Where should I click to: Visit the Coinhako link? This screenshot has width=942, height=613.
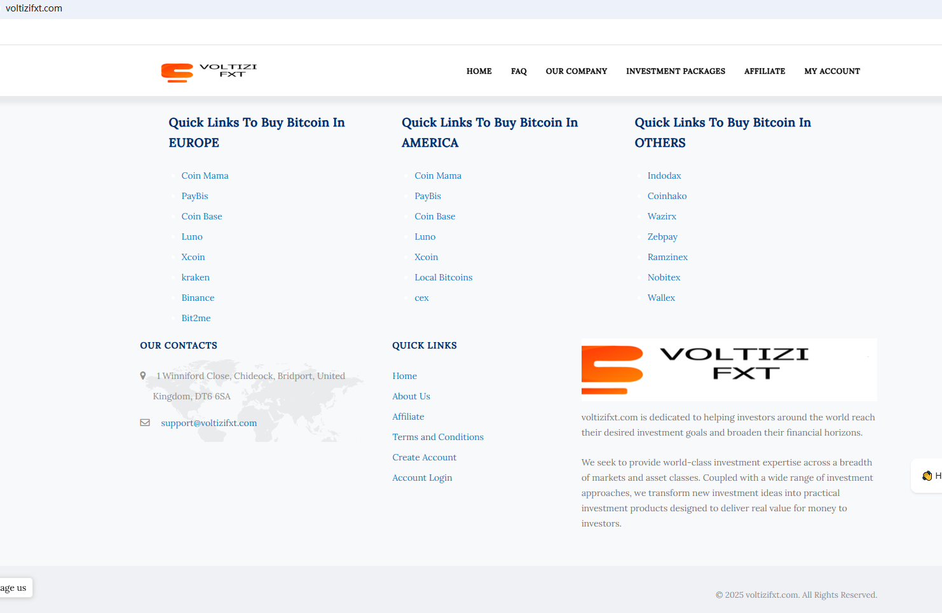[x=667, y=196]
